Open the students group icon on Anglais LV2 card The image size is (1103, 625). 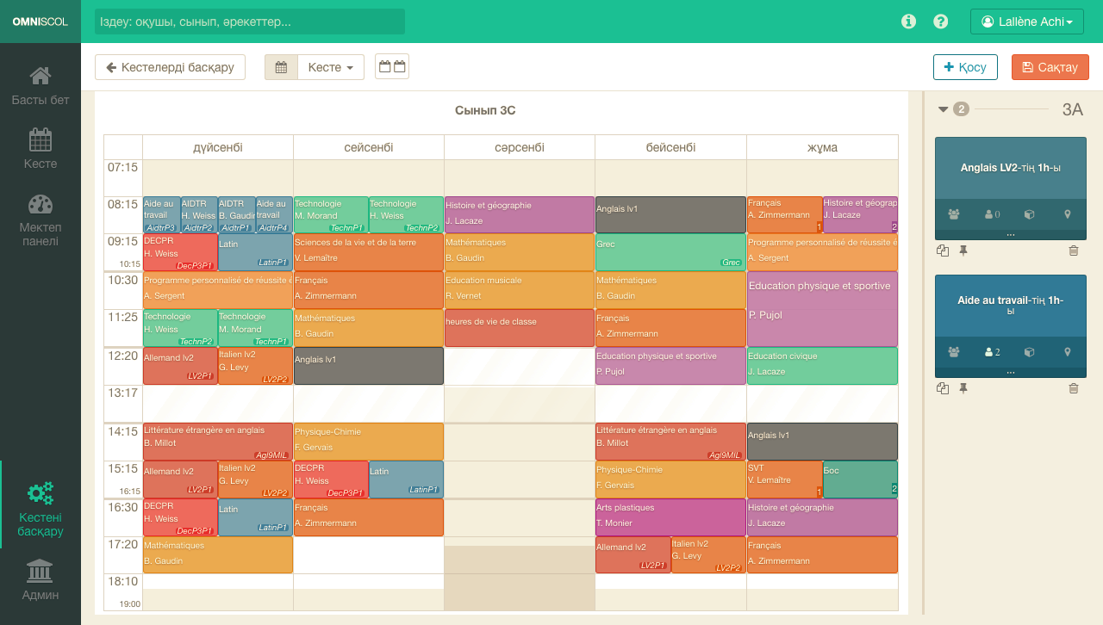pyautogui.click(x=954, y=214)
